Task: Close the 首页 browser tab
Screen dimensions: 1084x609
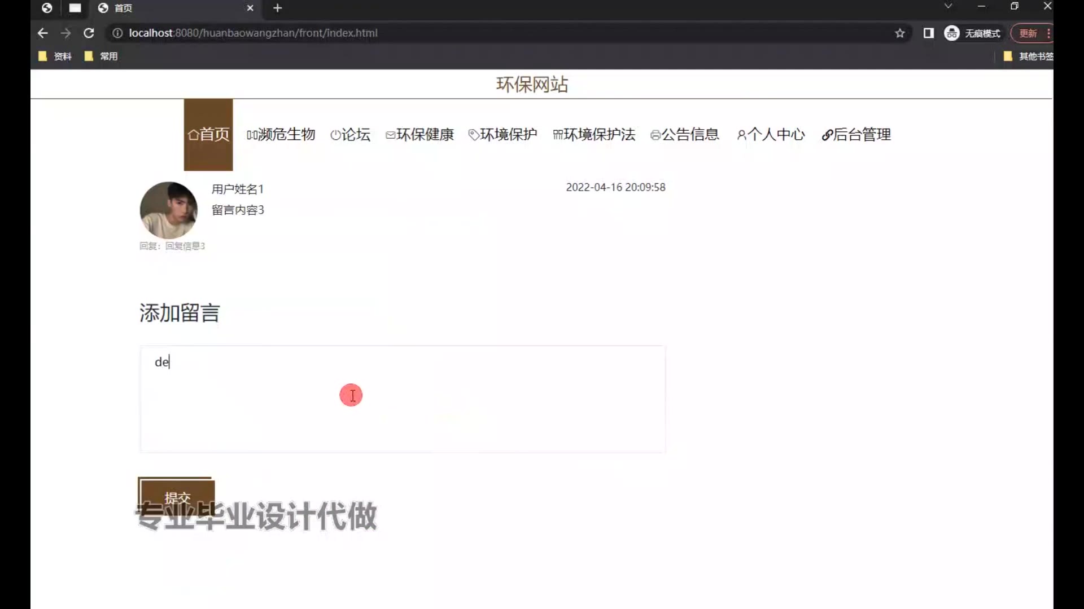Action: pyautogui.click(x=250, y=8)
